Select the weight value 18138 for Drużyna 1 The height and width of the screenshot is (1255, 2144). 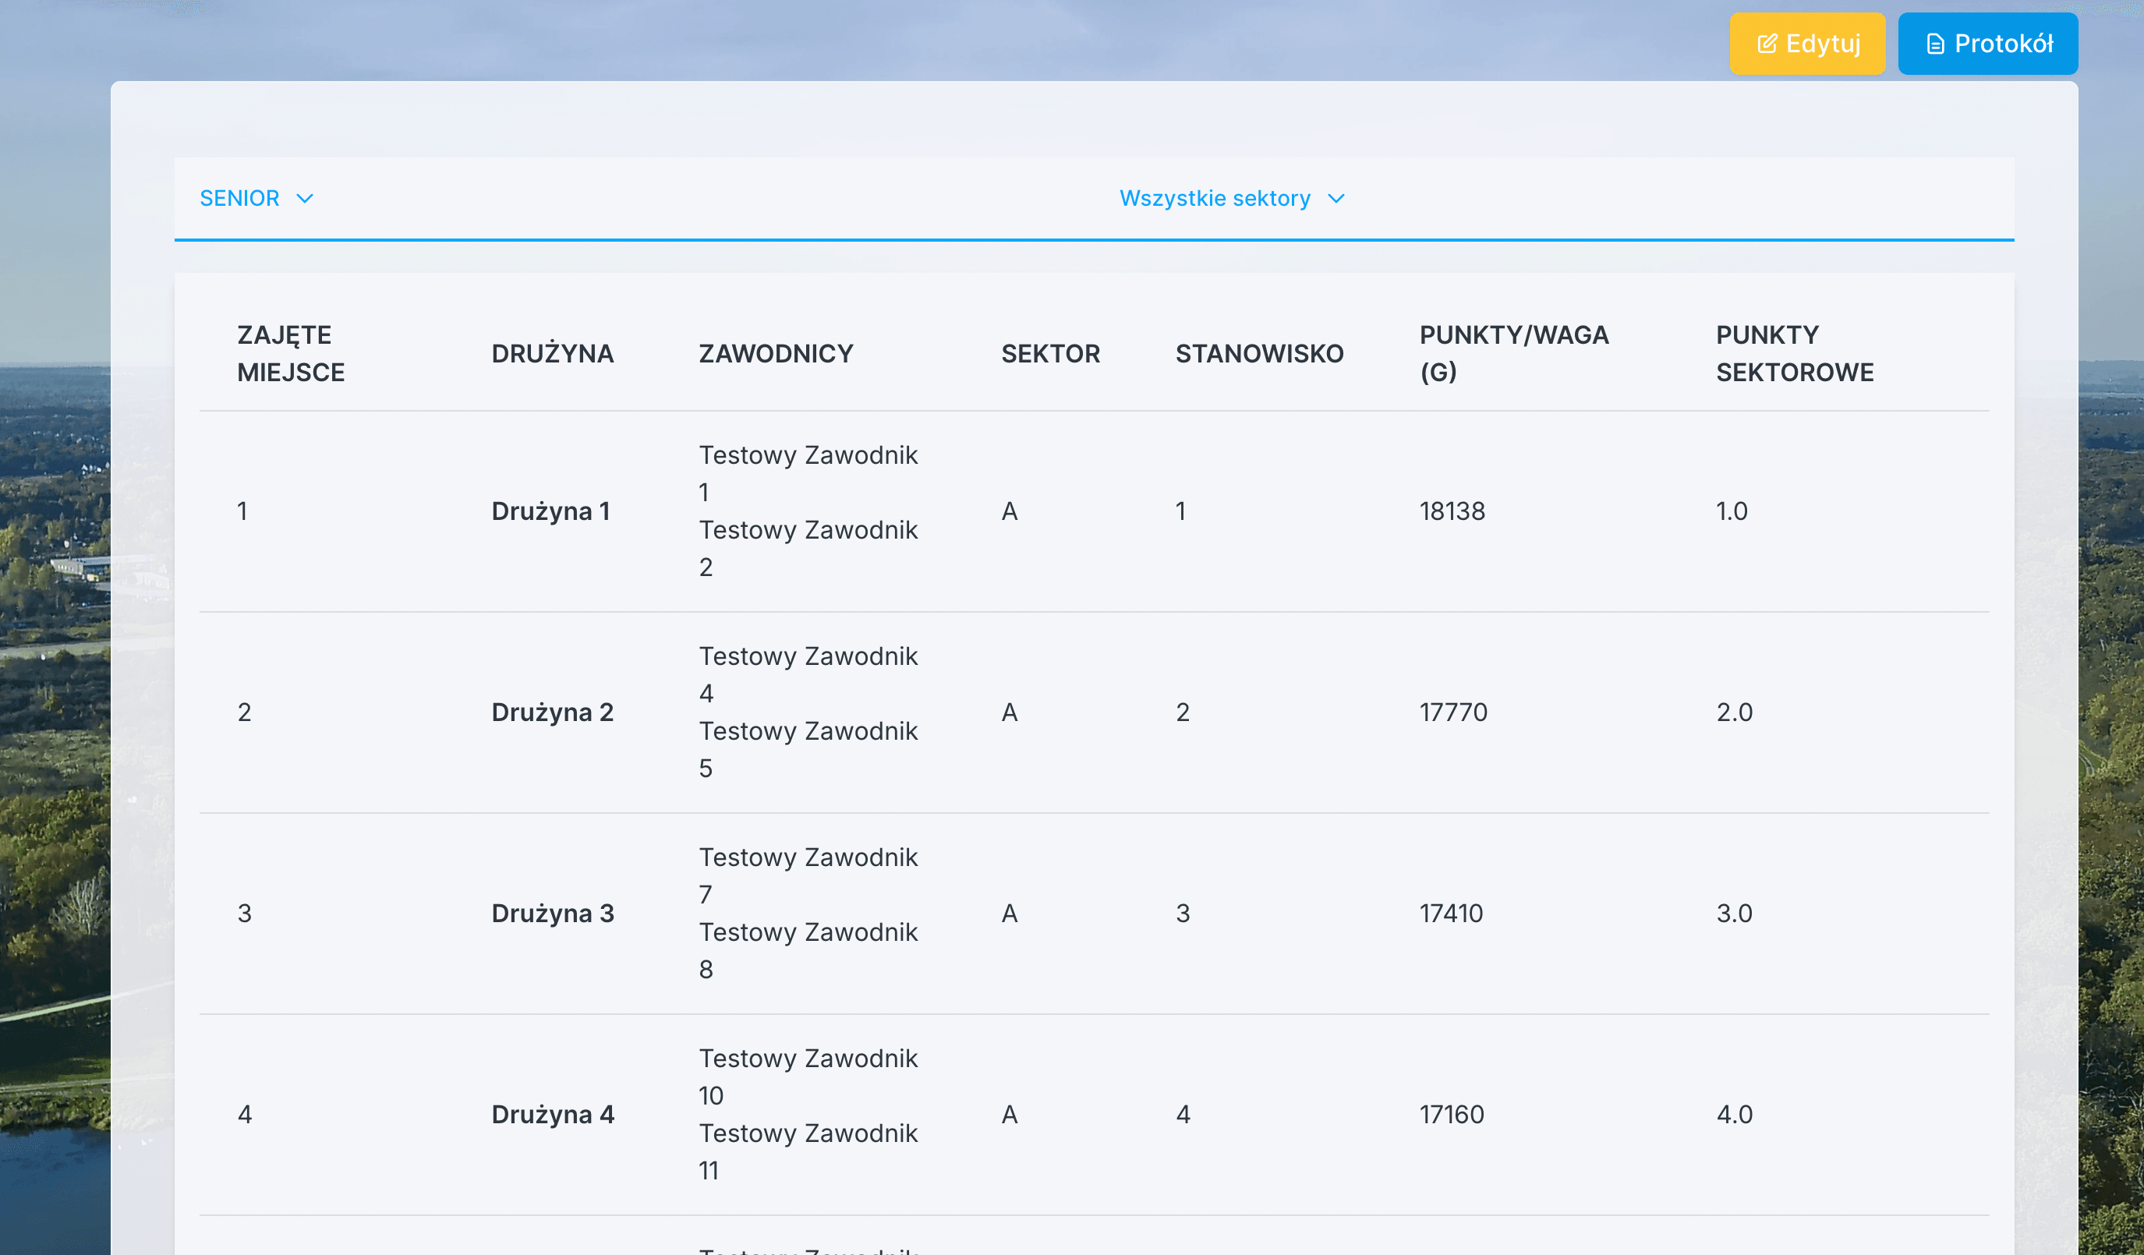click(x=1452, y=511)
